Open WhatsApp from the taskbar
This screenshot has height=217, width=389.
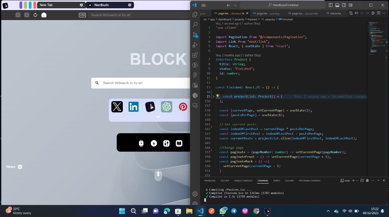(x=223, y=211)
